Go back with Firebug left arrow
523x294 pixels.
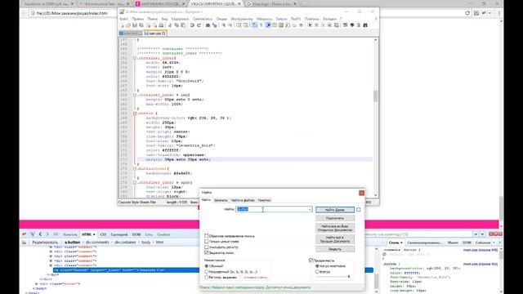pyautogui.click(x=40, y=234)
